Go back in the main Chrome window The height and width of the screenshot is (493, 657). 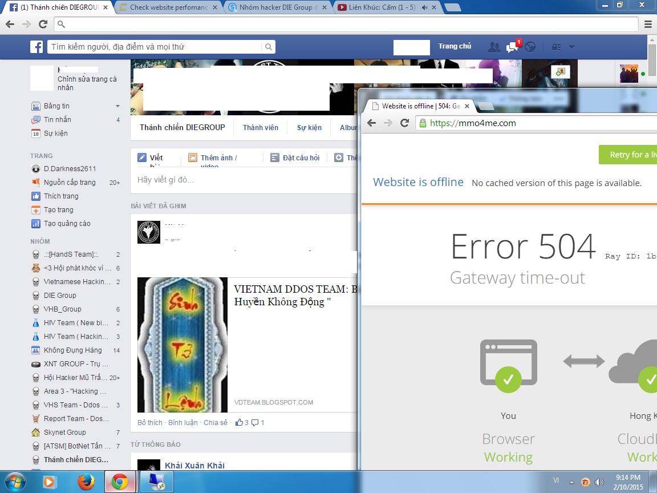[x=10, y=25]
